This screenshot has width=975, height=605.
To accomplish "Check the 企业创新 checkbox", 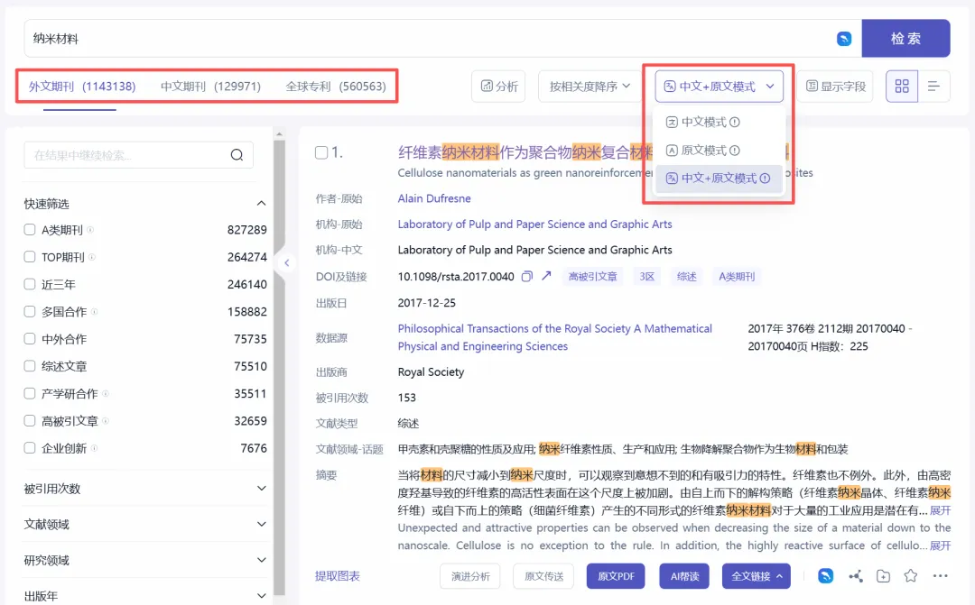I will click(x=29, y=448).
